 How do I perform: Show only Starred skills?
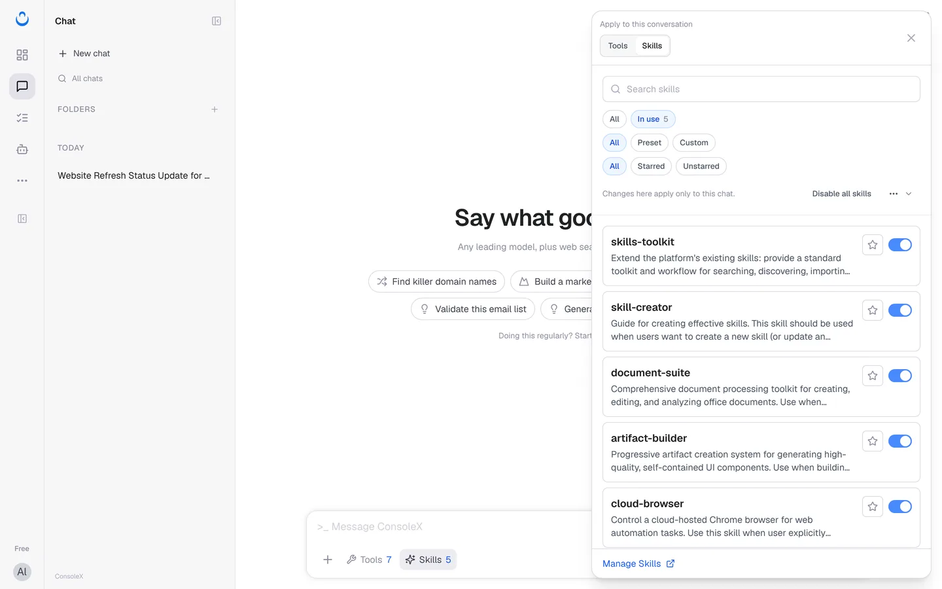(651, 166)
